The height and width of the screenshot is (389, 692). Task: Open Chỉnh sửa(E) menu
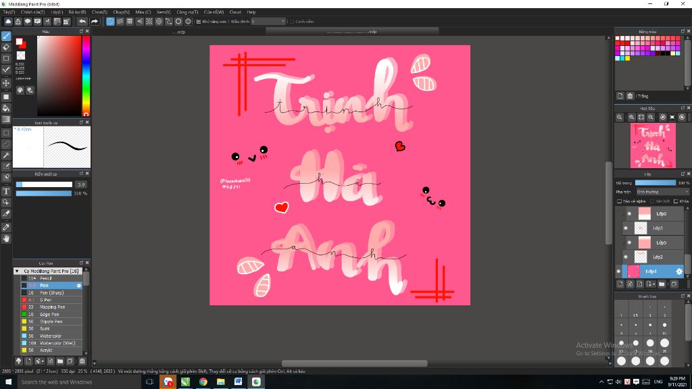pyautogui.click(x=33, y=12)
